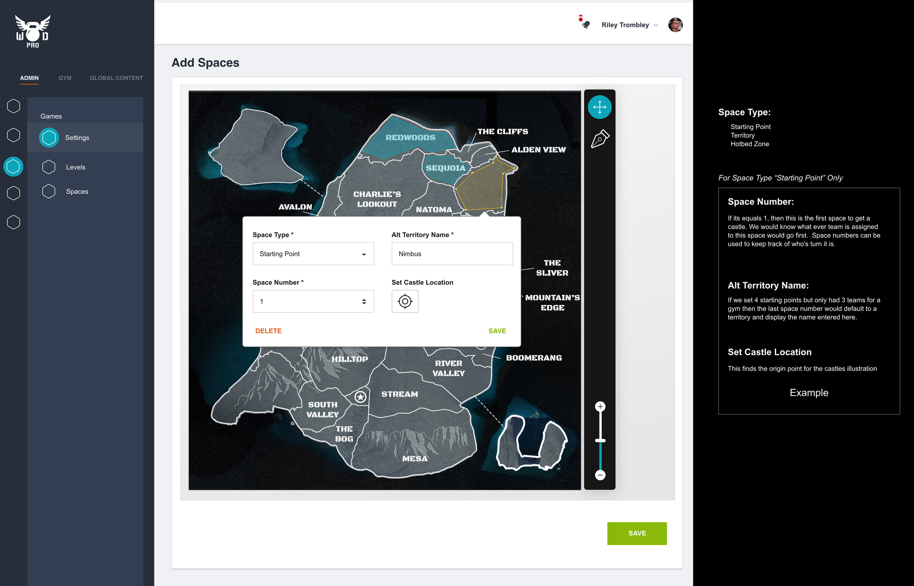
Task: Open the Levels menu item
Action: pos(75,167)
